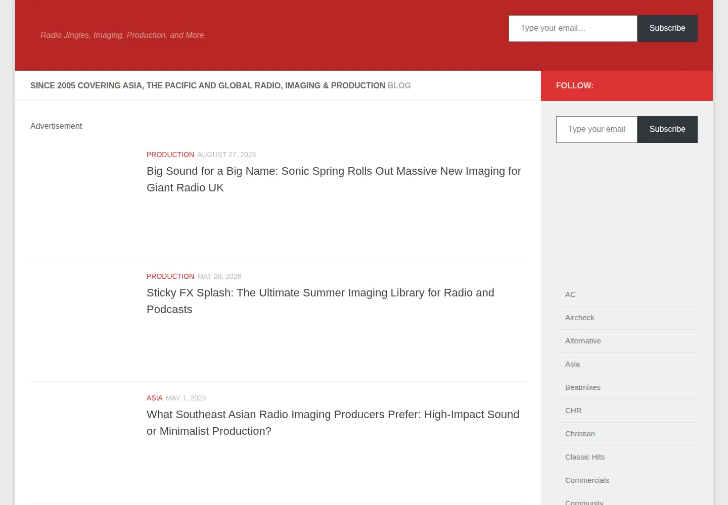Viewport: 728px width, 505px height.
Task: Click the header Subscribe button
Action: 667,28
